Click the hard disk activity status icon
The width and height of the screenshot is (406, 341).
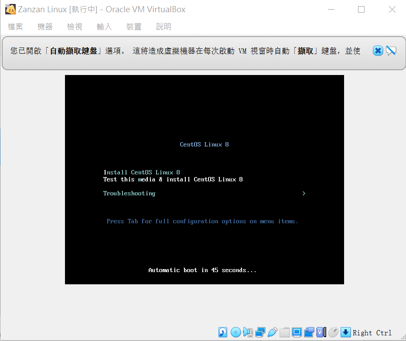tap(223, 332)
